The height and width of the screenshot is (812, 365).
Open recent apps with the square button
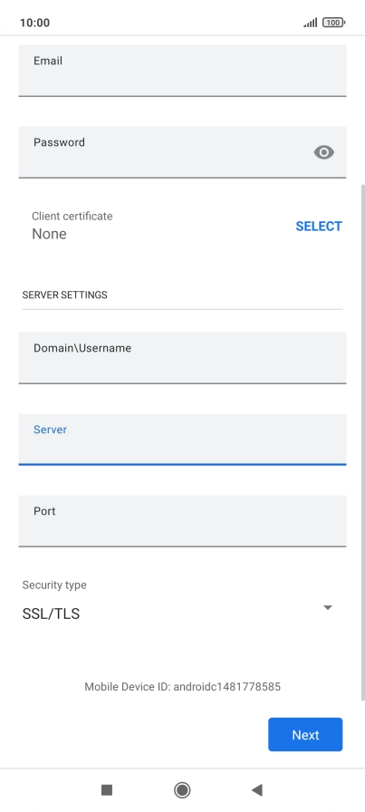107,789
